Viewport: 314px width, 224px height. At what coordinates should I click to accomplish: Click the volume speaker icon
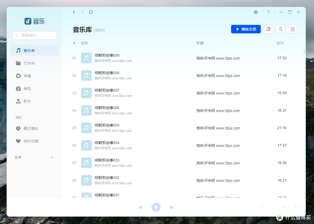(284, 207)
